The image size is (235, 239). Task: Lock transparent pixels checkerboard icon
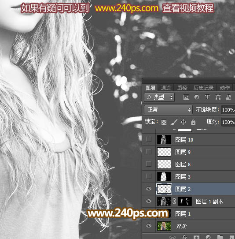[x=164, y=122]
